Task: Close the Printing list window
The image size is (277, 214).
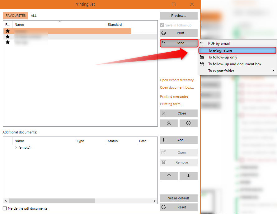Action: click(x=192, y=4)
